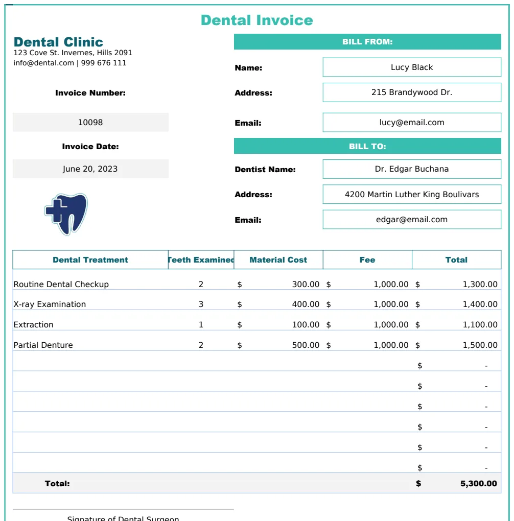Click material cost 400.00 for X-ray Examination
The height and width of the screenshot is (521, 514).
click(306, 304)
